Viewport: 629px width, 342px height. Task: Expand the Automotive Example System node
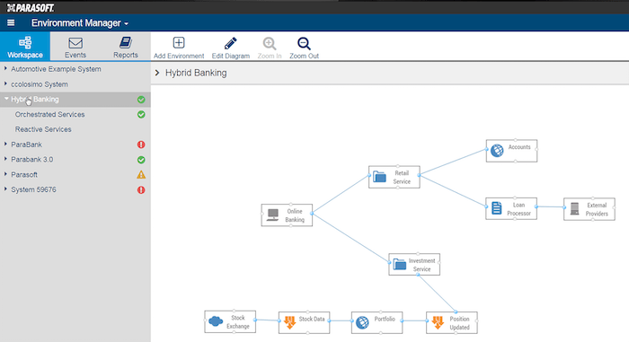click(5, 68)
